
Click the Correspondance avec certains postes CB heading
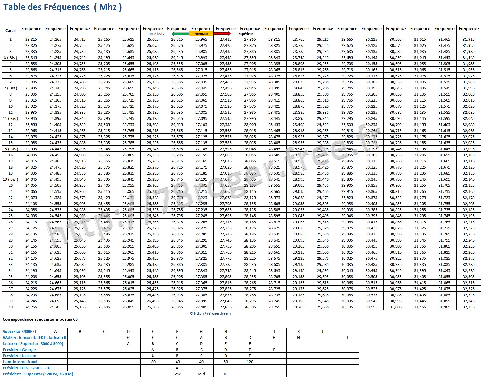40,319
